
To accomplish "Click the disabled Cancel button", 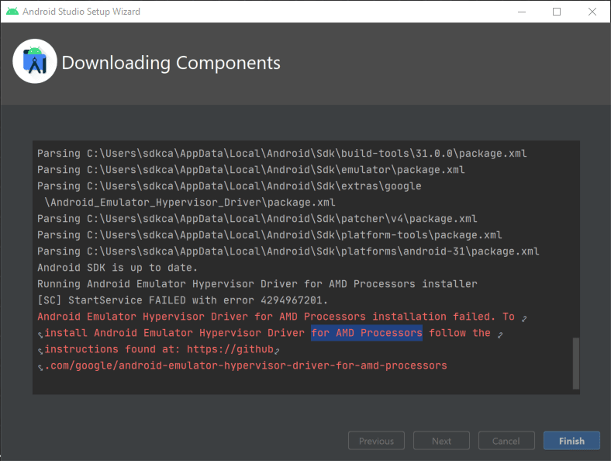I will (x=506, y=441).
